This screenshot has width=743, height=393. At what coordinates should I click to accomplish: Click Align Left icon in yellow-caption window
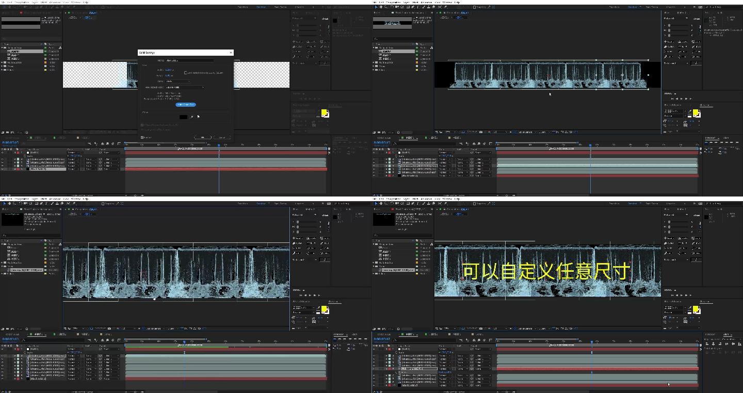tap(707, 344)
